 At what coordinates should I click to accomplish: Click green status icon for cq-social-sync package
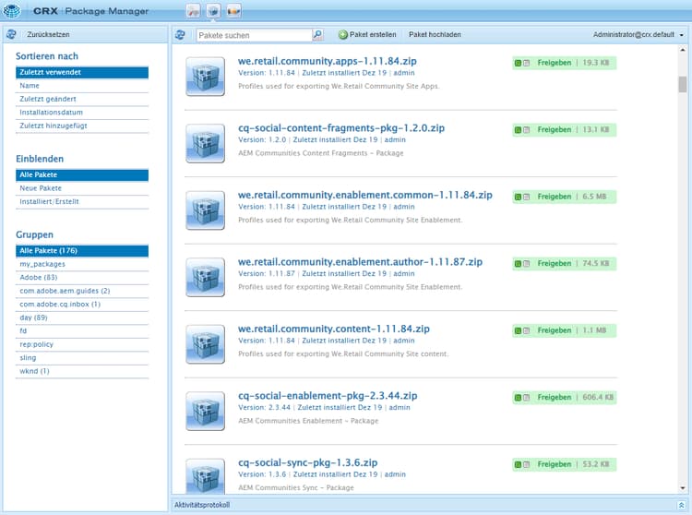[519, 464]
